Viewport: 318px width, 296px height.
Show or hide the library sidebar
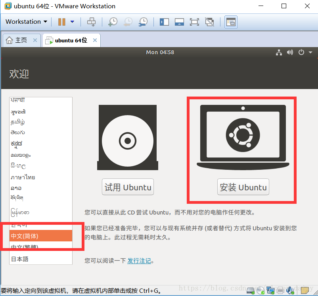tap(164, 22)
